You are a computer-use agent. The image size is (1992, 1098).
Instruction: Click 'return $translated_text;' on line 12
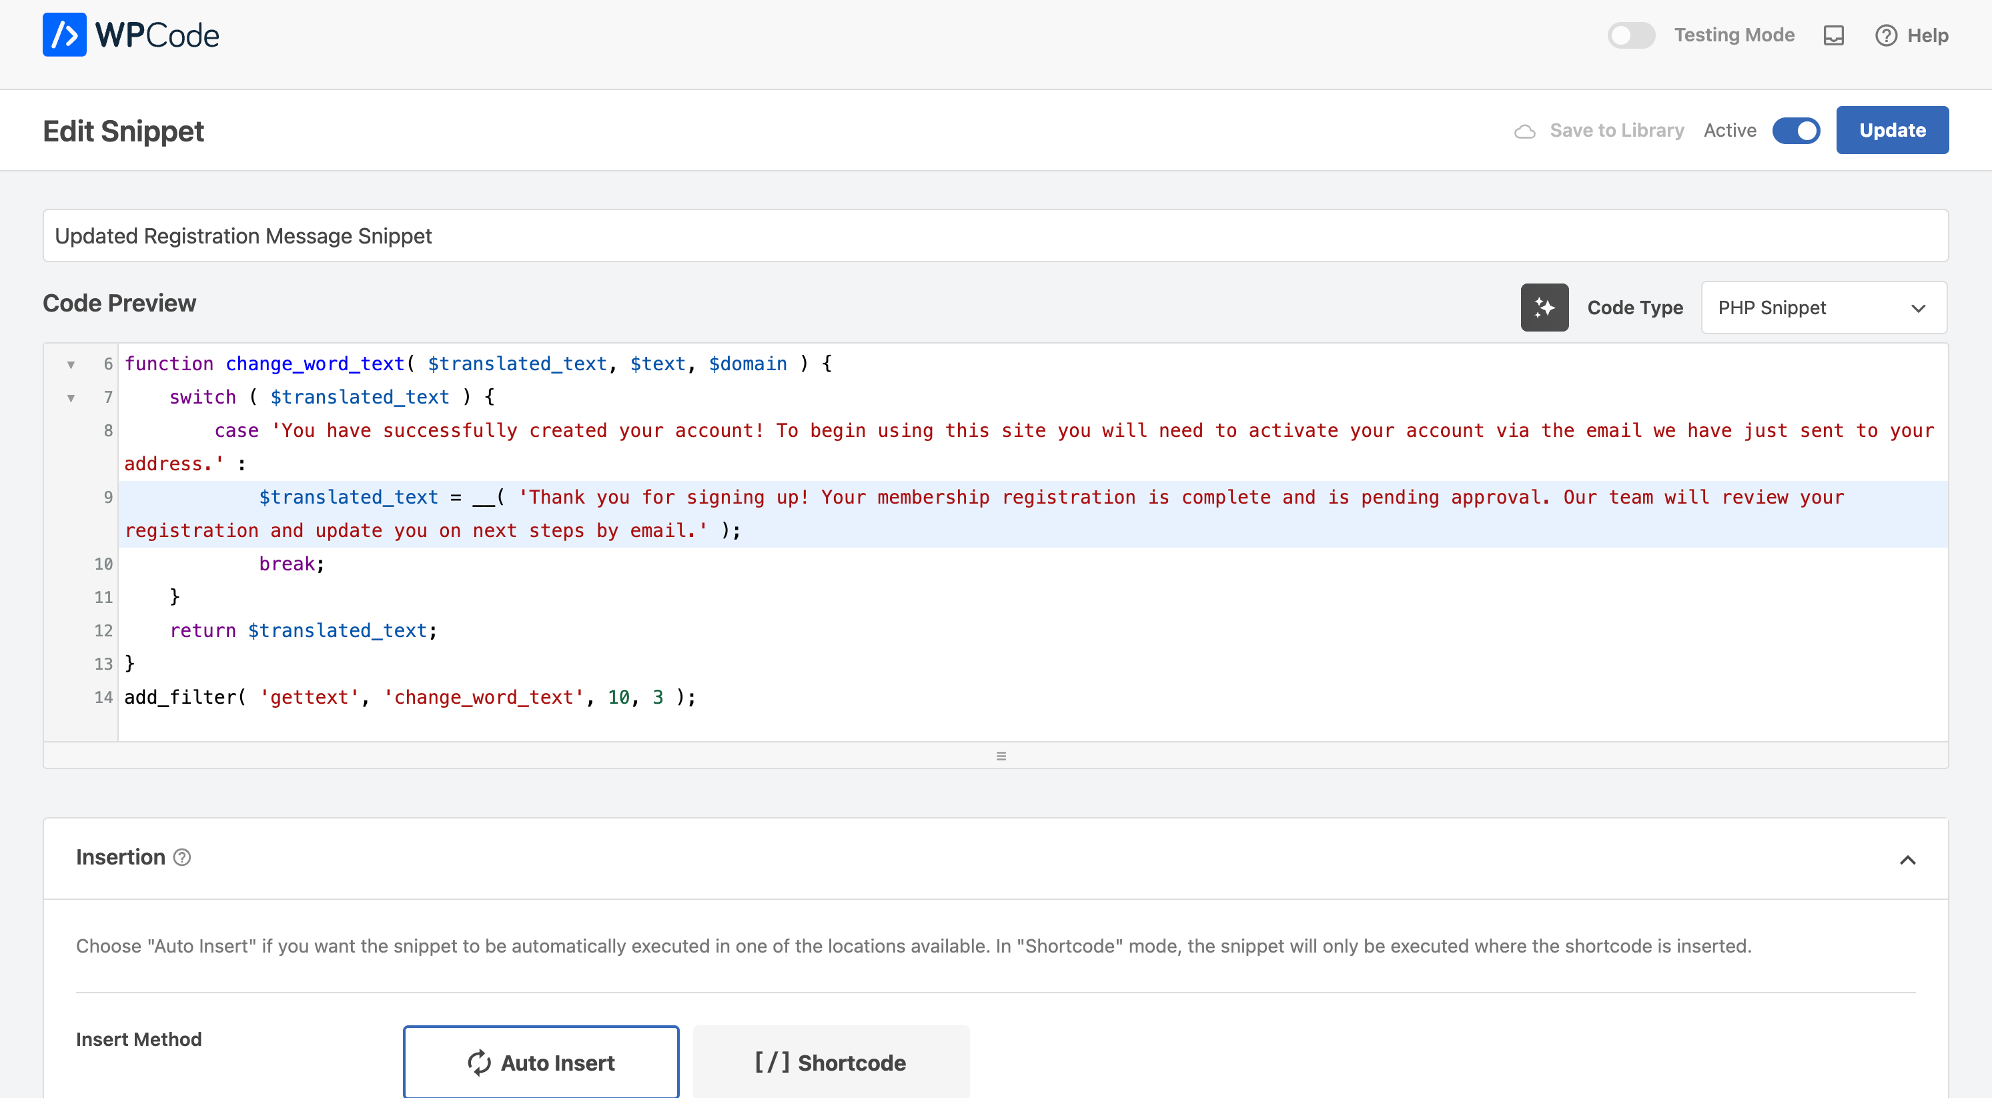point(303,630)
